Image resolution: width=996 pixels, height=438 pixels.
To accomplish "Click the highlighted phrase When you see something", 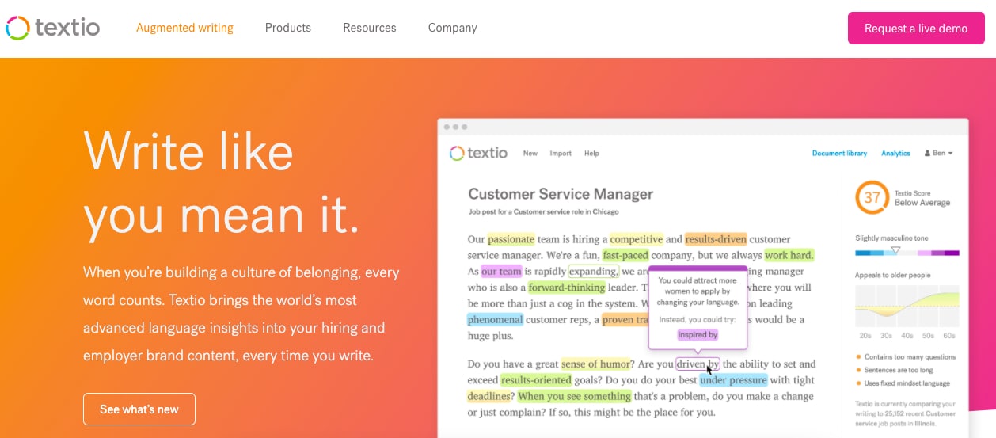I will click(x=574, y=396).
